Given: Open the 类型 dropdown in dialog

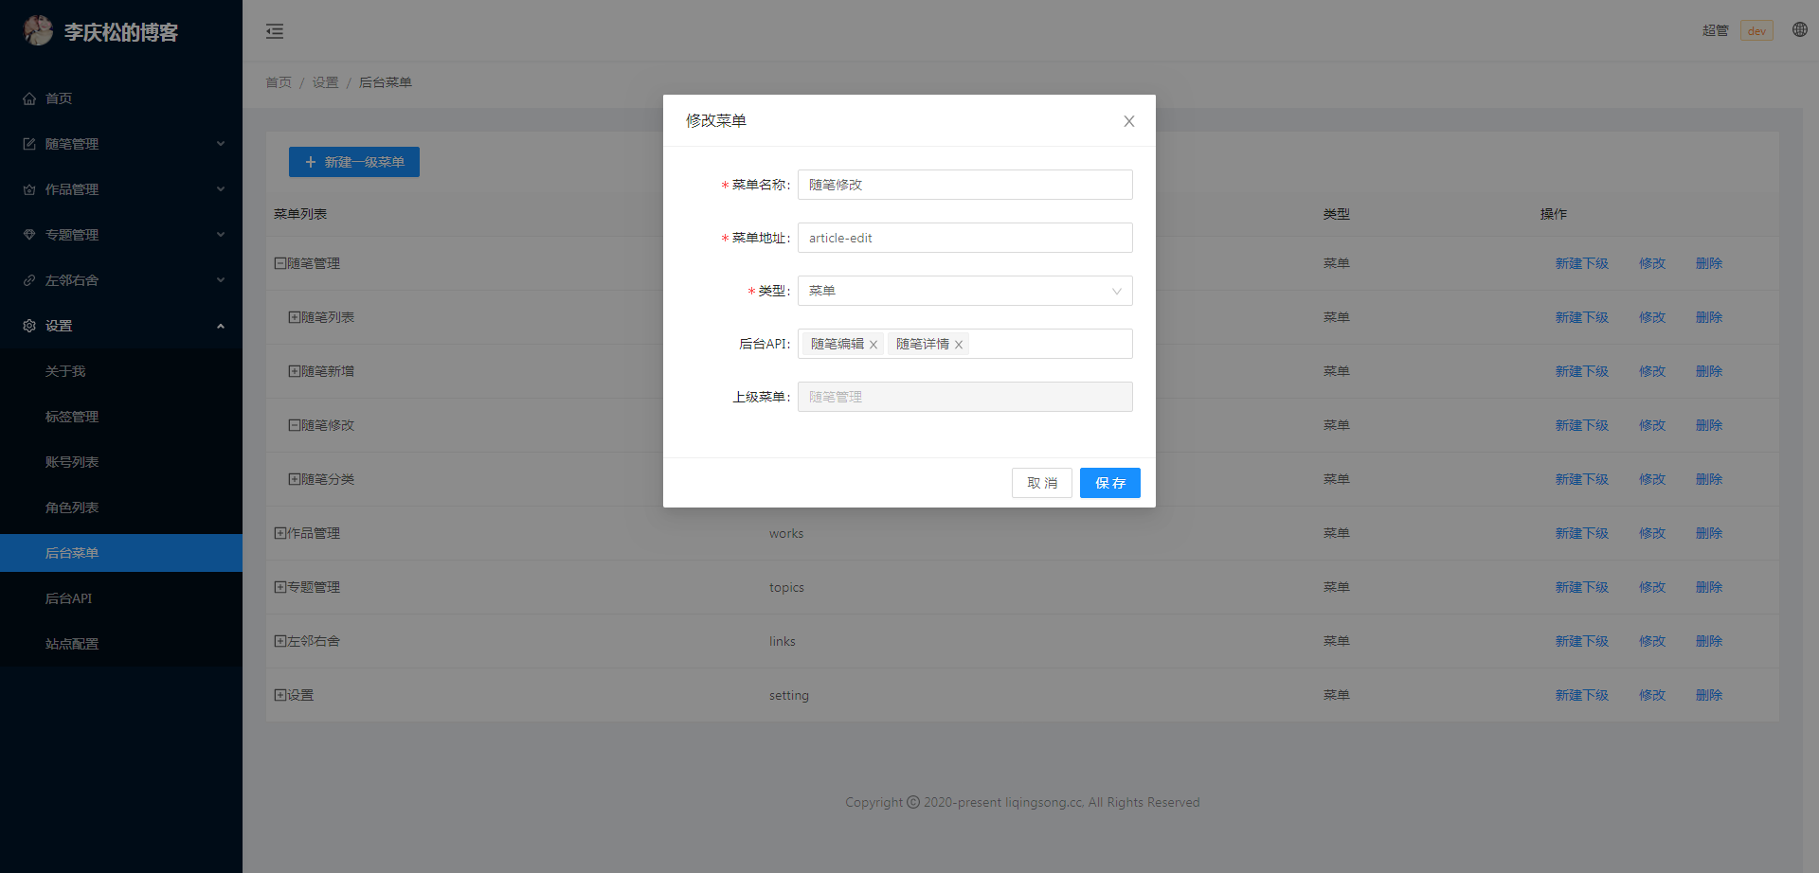Looking at the screenshot, I should (965, 291).
